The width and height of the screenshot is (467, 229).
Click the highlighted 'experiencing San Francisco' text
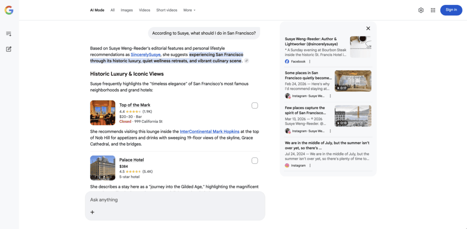pyautogui.click(x=216, y=55)
